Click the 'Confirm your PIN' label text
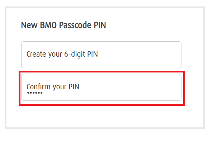The image size is (213, 141). point(53,87)
